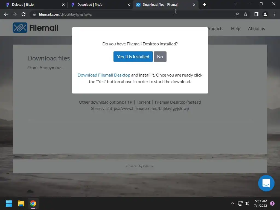
Task: Click 'Yes, it is installed' button
Action: pyautogui.click(x=133, y=57)
